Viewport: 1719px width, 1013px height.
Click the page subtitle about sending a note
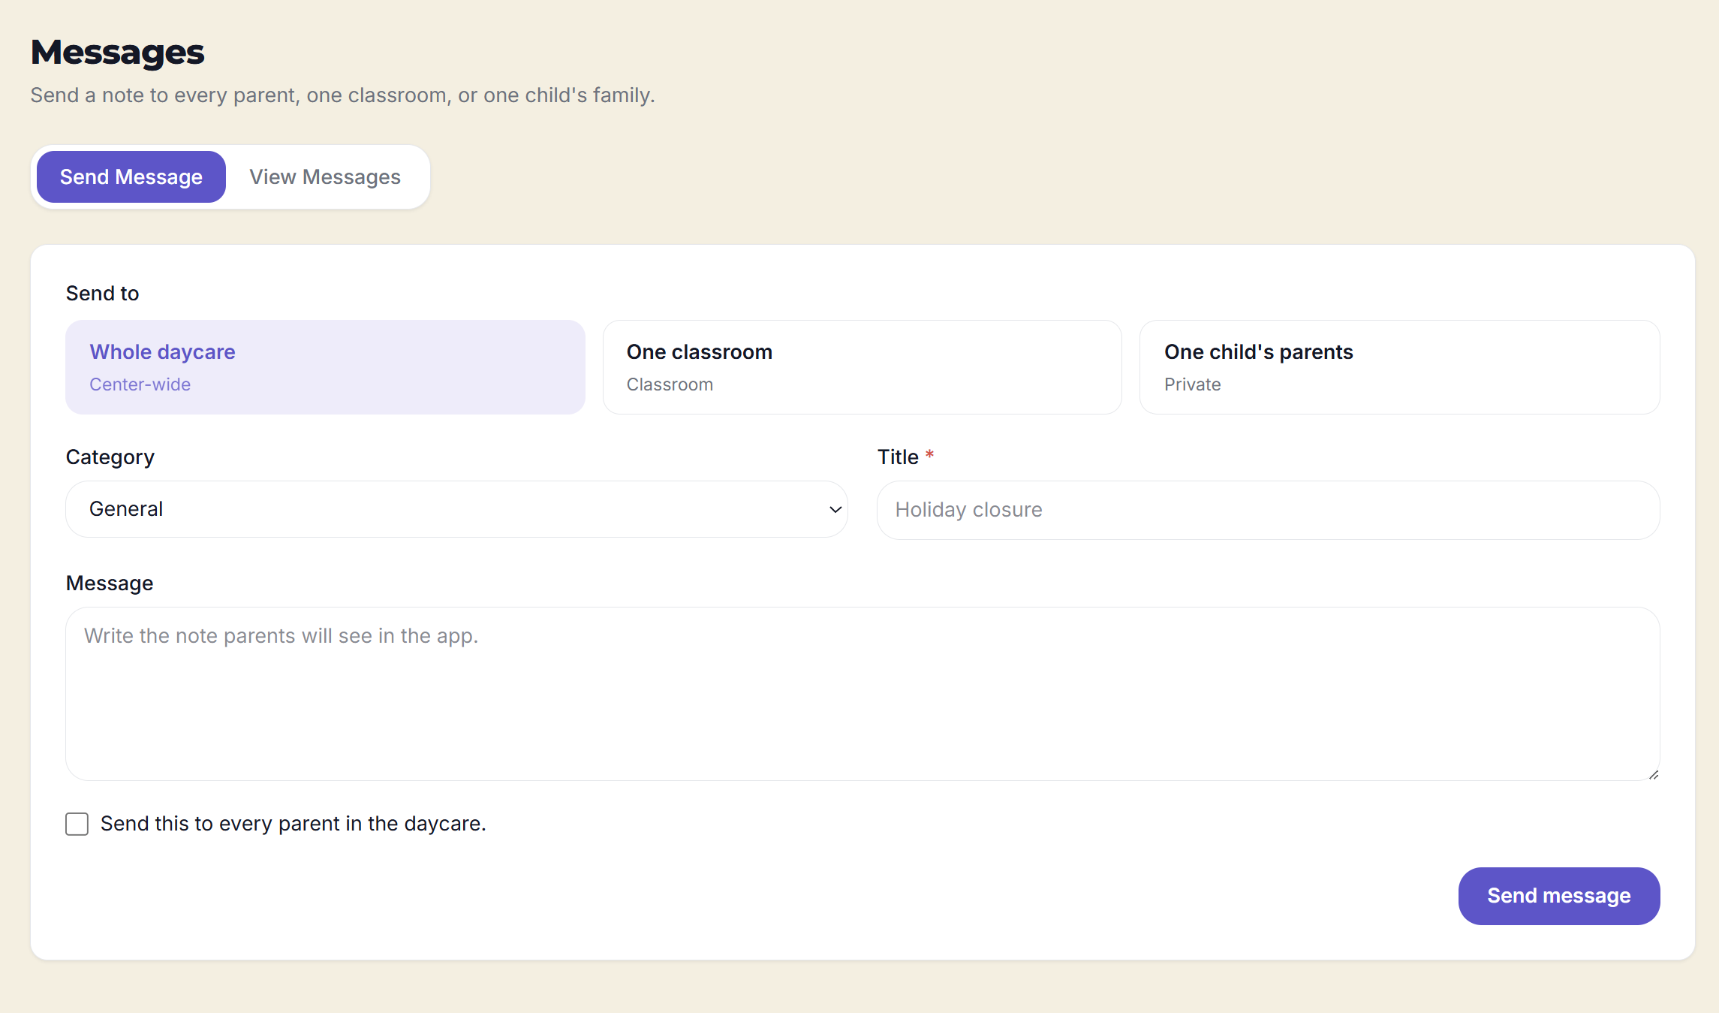tap(343, 95)
